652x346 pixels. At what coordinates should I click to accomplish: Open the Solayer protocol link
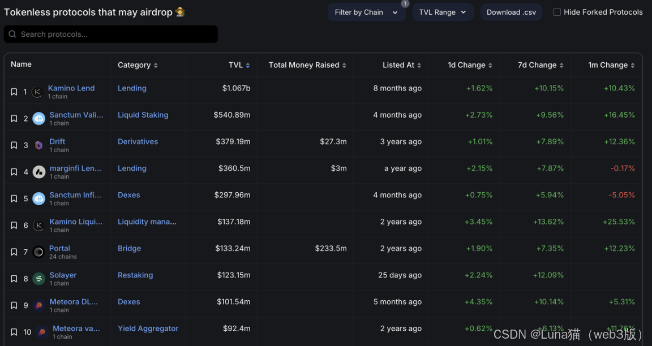click(63, 275)
